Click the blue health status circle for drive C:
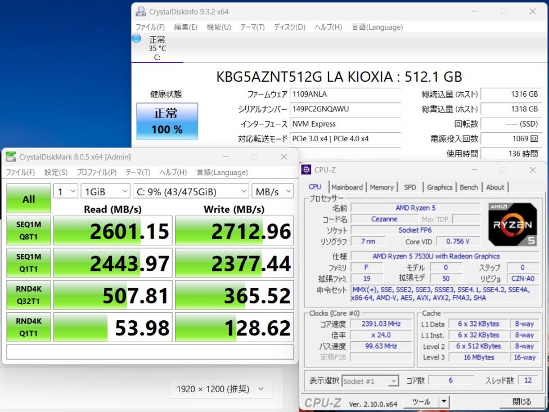 137,38
